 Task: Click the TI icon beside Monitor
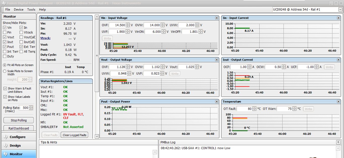point(5,154)
